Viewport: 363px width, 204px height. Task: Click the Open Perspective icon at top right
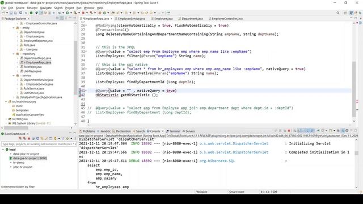point(345,13)
